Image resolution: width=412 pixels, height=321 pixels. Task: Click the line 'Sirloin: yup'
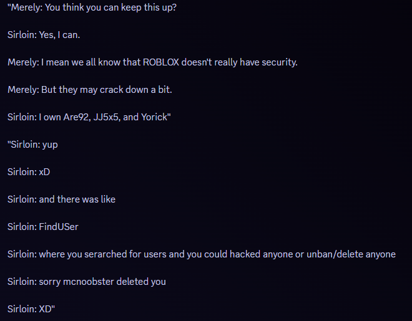click(32, 145)
